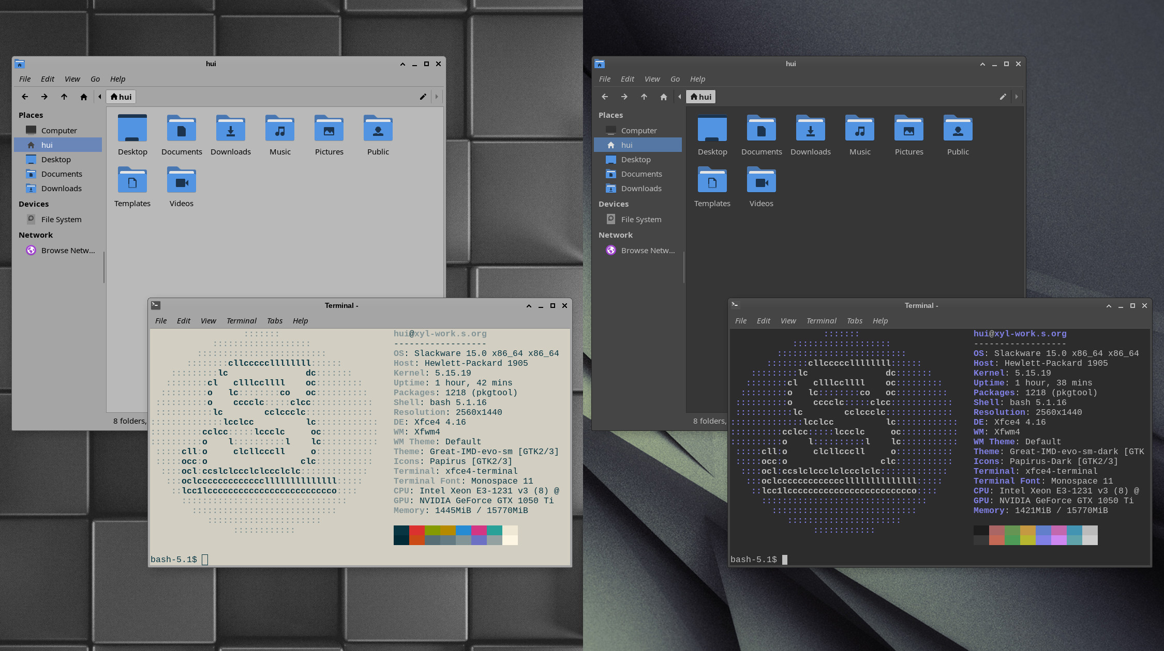This screenshot has height=651, width=1164.
Task: Go home in dark file manager toolbar
Action: (664, 97)
